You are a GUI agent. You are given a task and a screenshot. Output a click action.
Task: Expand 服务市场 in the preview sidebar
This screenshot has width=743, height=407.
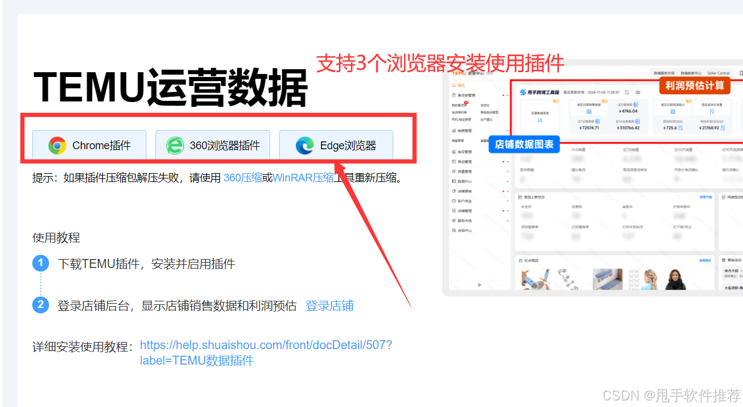(507, 221)
